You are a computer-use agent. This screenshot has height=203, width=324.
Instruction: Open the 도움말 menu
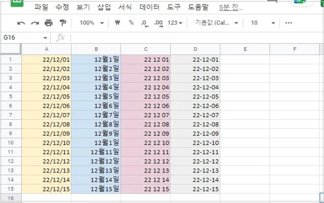point(198,7)
